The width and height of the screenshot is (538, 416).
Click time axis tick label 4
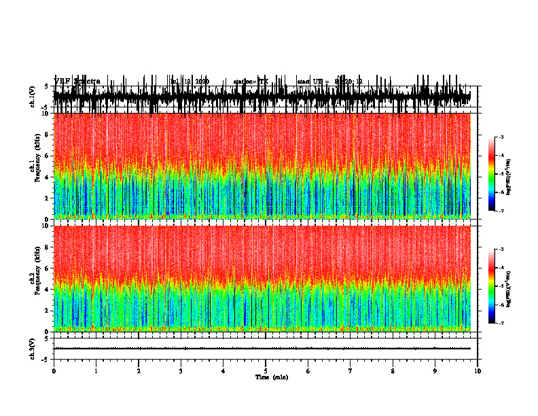[x=223, y=371]
